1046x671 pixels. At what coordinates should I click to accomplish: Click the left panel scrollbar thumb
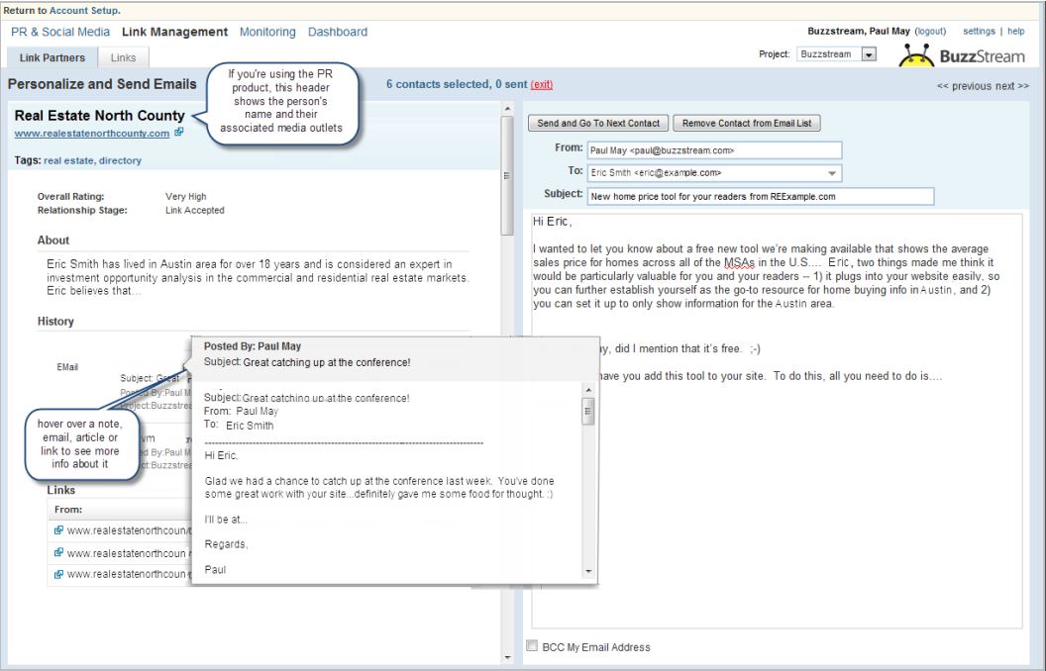click(507, 175)
